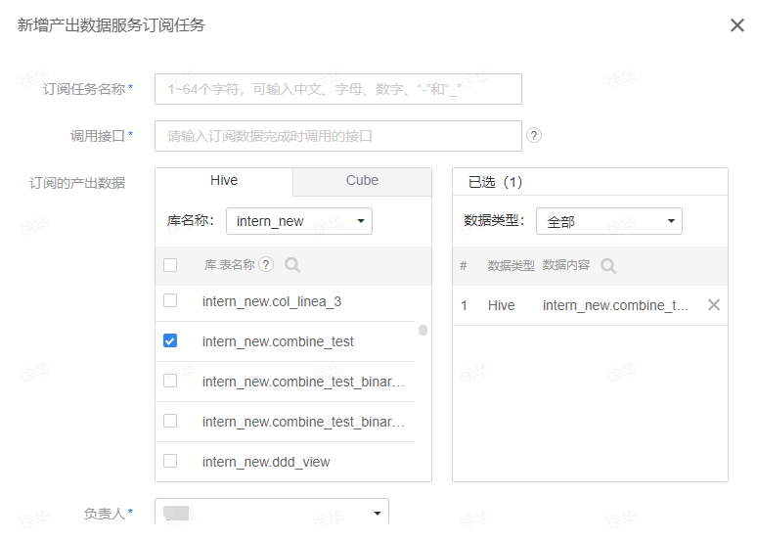
Task: Click scrollbar thumb in table list
Action: pyautogui.click(x=423, y=331)
